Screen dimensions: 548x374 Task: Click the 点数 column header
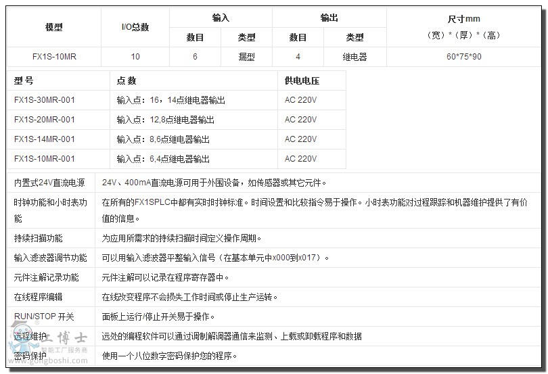coord(127,80)
